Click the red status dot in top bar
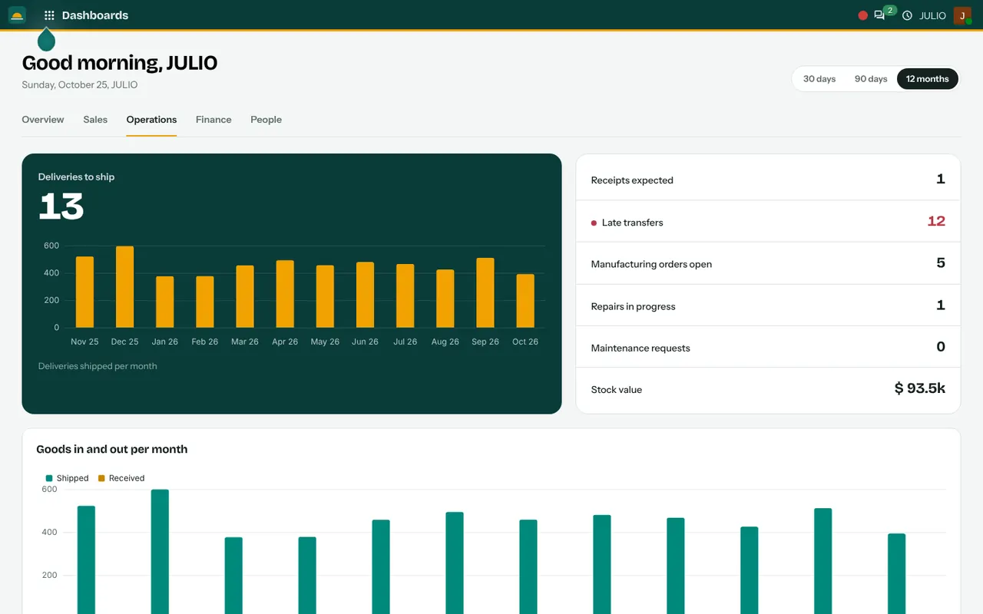Screen dimensions: 983x614 [862, 15]
